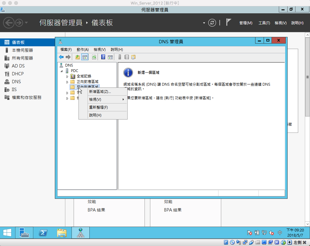Open the Windows Start button
Screen dimensions: 310x246
click(x=7, y=233)
